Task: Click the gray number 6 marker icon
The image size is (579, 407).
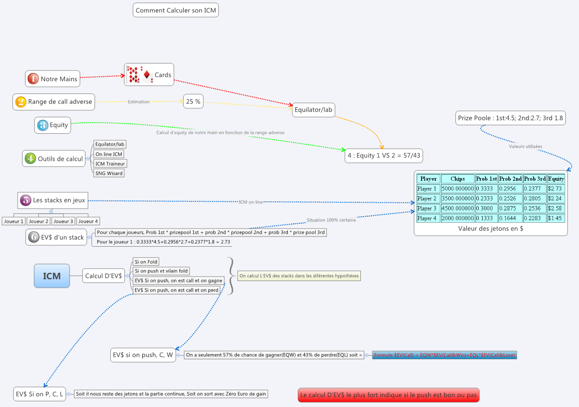Action: pos(33,237)
